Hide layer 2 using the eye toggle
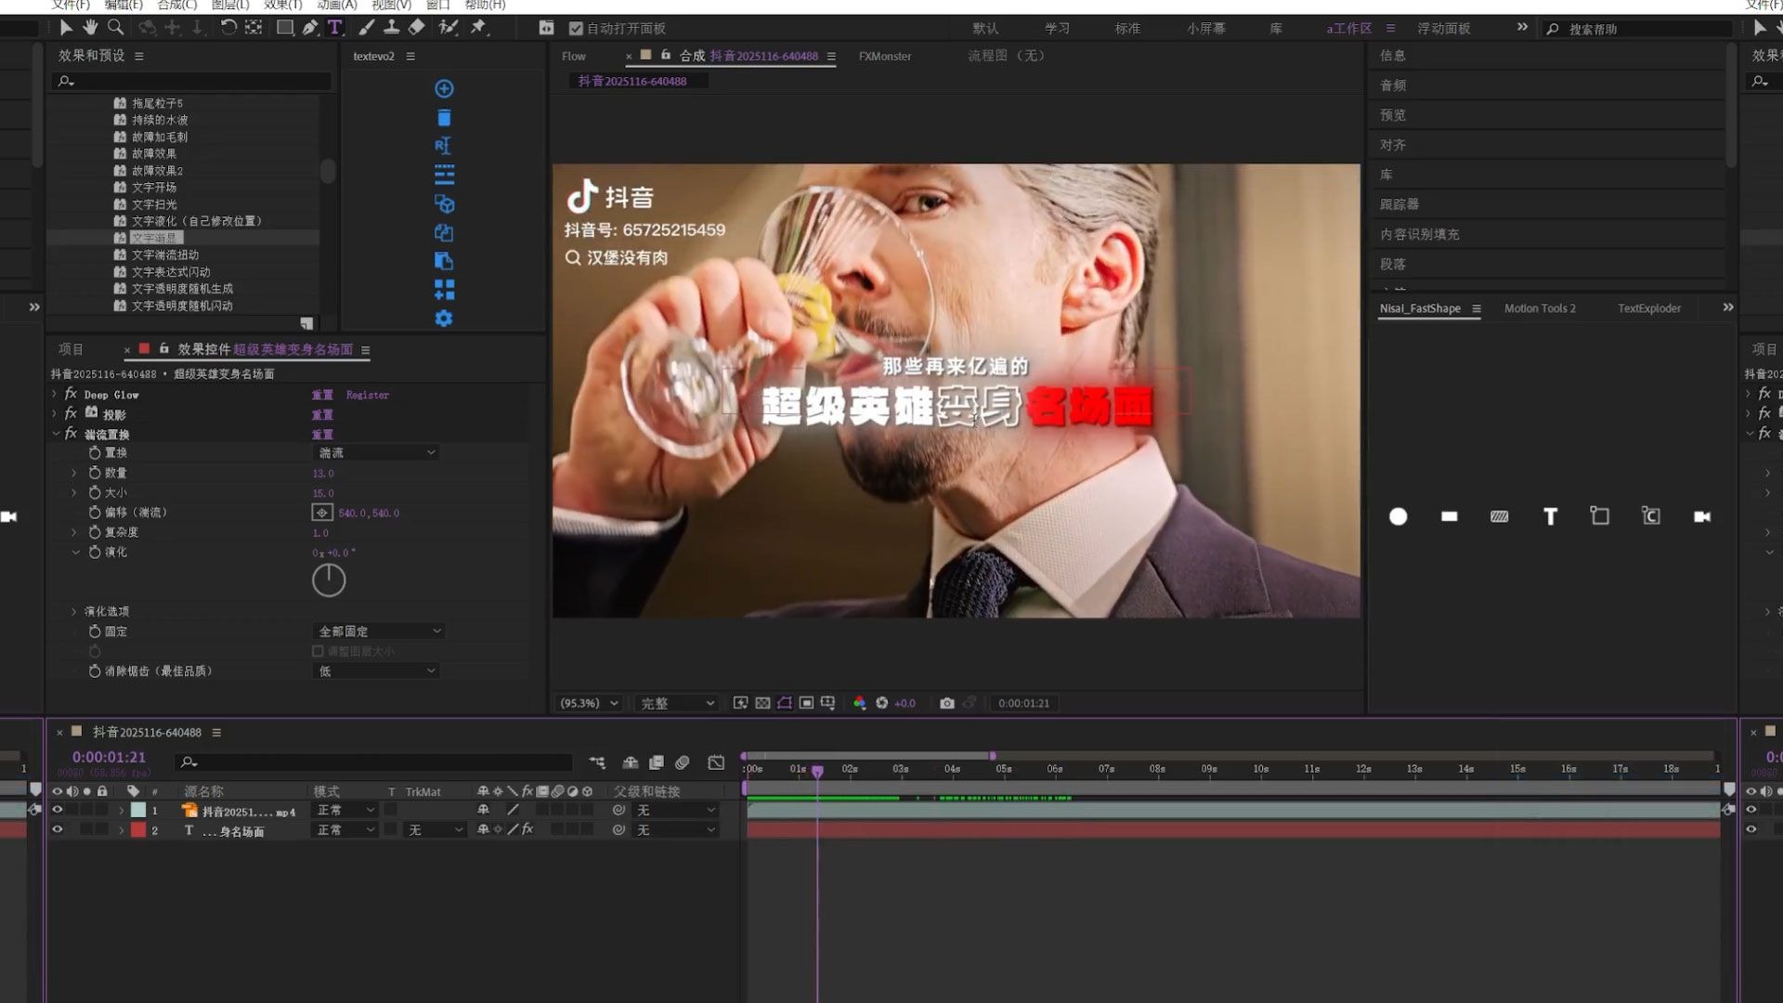Screen dimensions: 1783x1003 58,829
